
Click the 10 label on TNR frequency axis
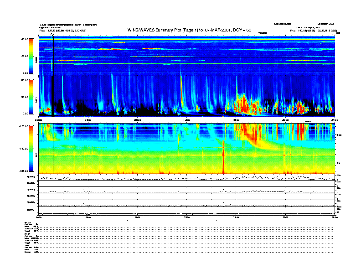coord(338,163)
